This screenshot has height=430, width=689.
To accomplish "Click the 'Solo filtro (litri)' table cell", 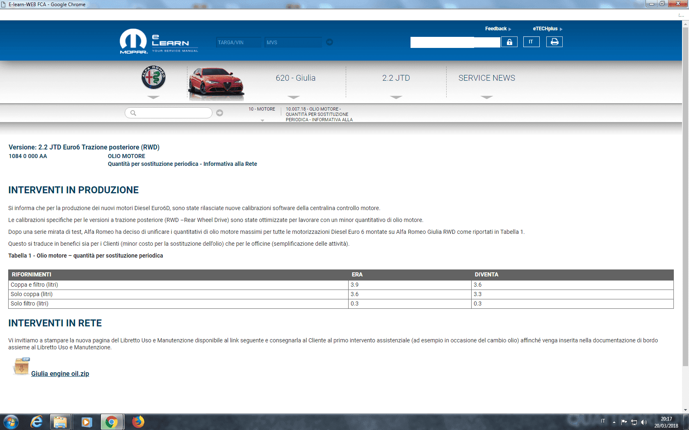I will [x=178, y=304].
